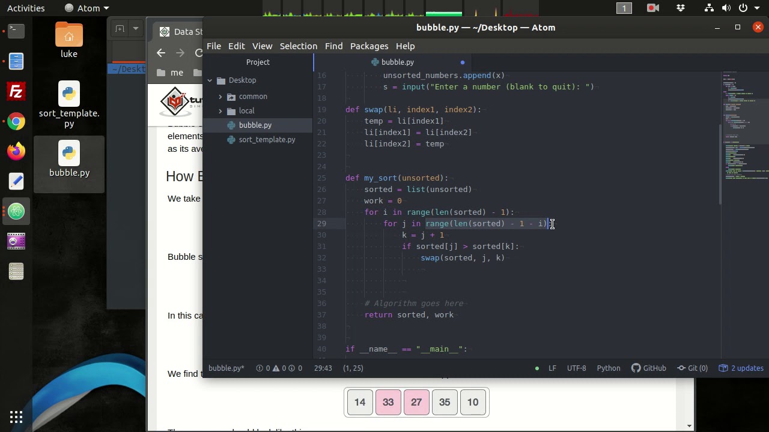Click the Atom icon in the dock
The image size is (769, 432).
[16, 211]
